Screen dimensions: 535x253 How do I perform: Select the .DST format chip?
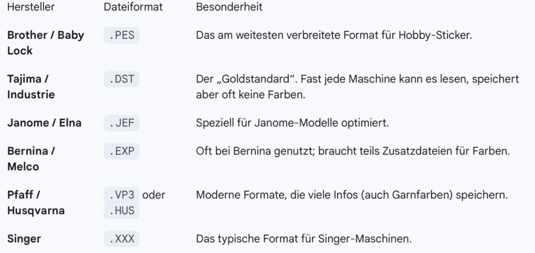(x=121, y=79)
